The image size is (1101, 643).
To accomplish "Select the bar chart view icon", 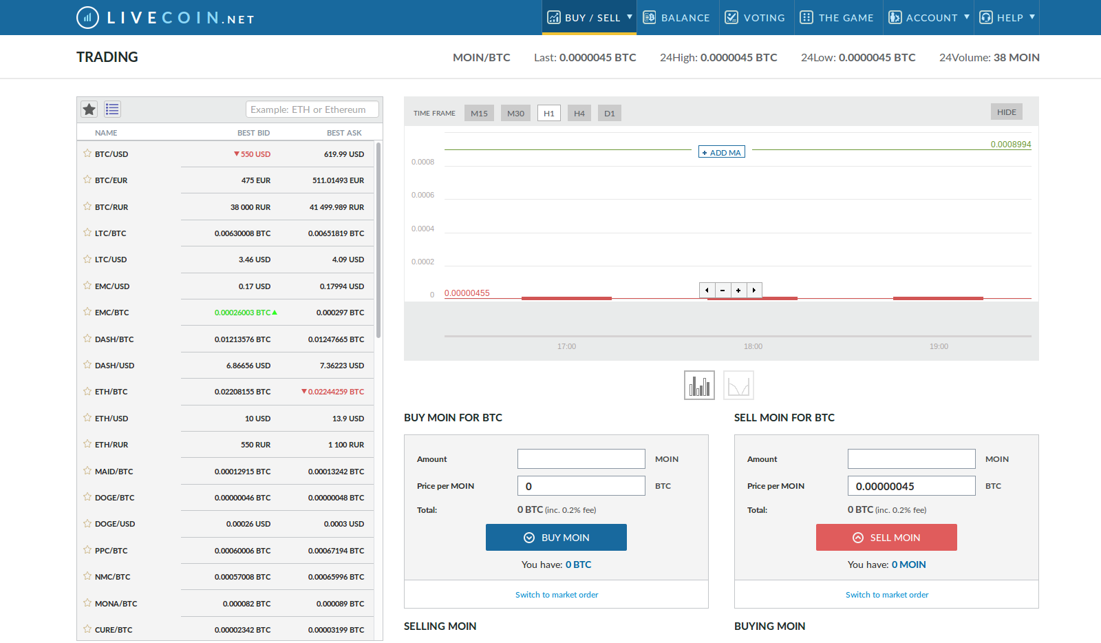I will [699, 385].
